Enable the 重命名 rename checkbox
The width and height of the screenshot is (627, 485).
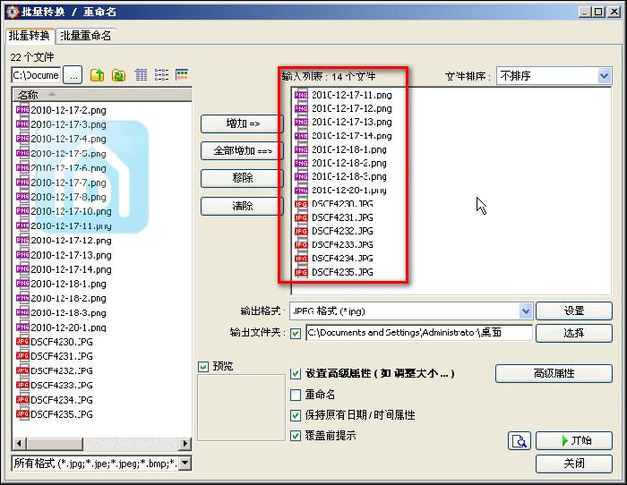296,396
